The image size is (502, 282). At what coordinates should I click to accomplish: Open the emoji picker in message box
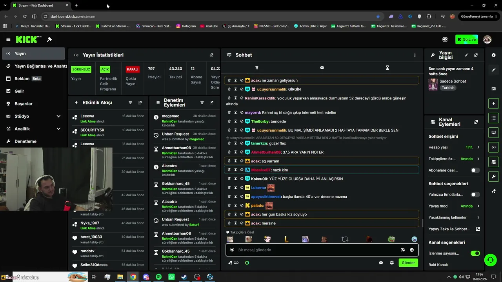pyautogui.click(x=412, y=250)
